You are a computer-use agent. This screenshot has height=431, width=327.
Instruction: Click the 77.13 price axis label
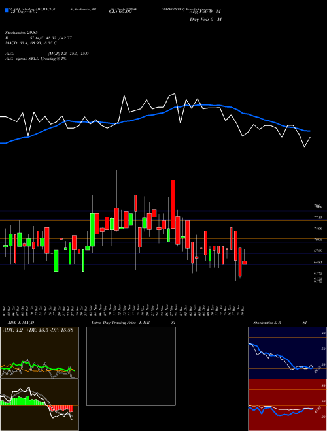(318, 217)
